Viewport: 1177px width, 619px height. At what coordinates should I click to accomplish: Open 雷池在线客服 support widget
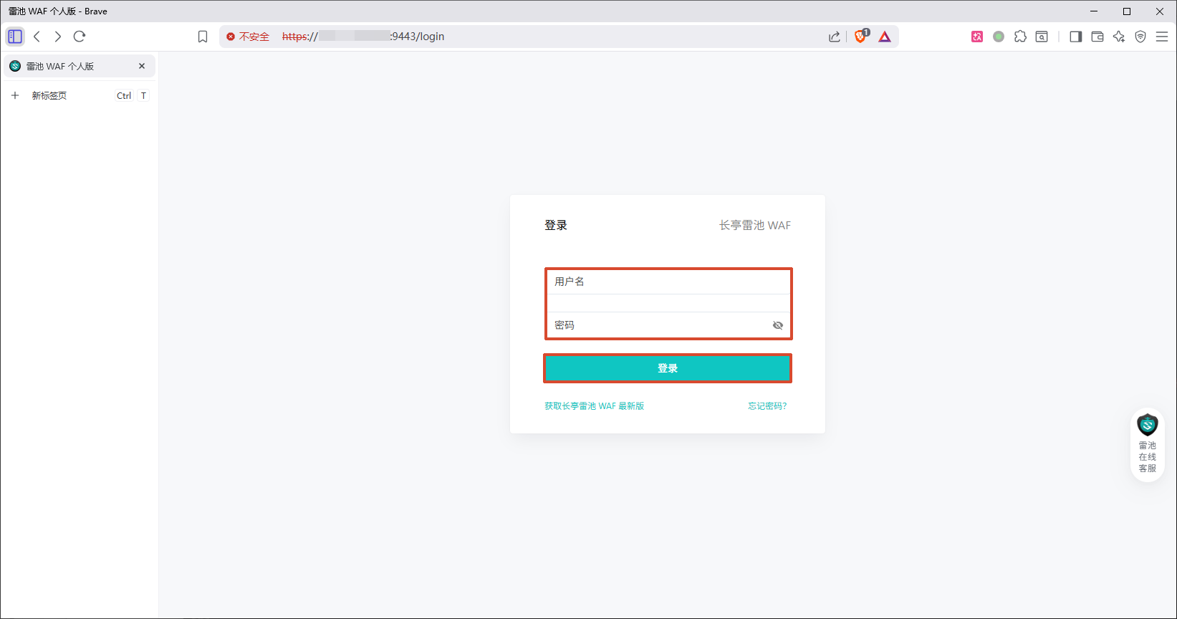point(1148,445)
